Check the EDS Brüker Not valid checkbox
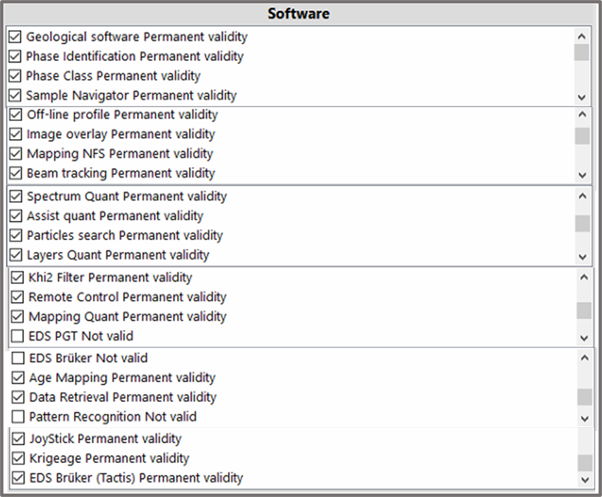The width and height of the screenshot is (602, 497). [19, 358]
